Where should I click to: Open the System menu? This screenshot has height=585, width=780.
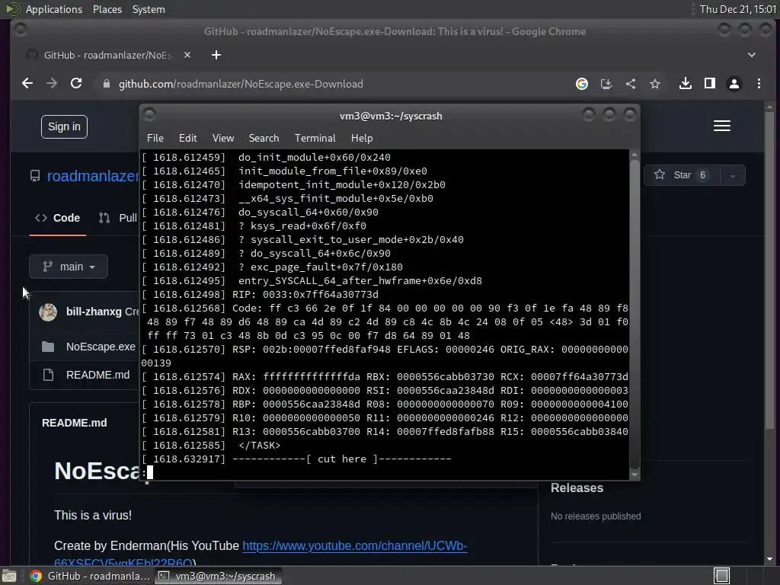[x=149, y=9]
